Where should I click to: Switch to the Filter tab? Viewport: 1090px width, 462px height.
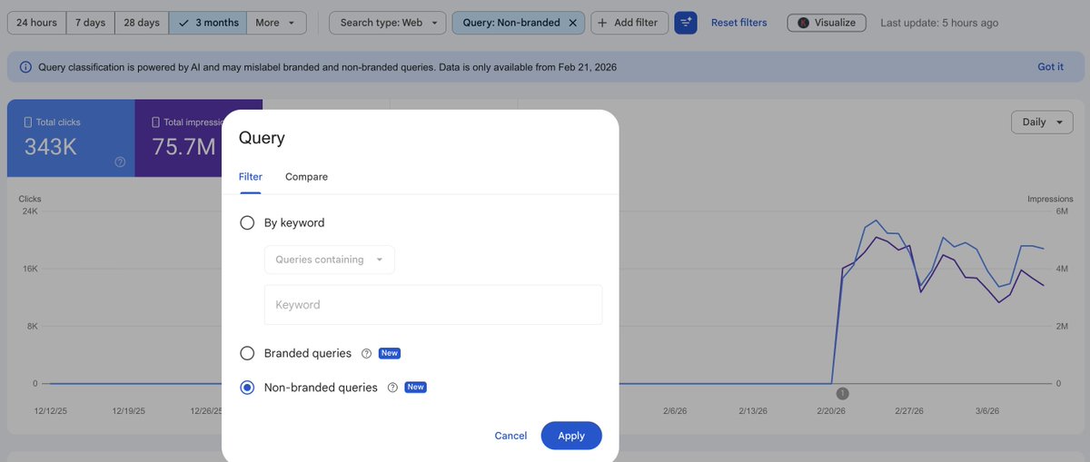(251, 177)
